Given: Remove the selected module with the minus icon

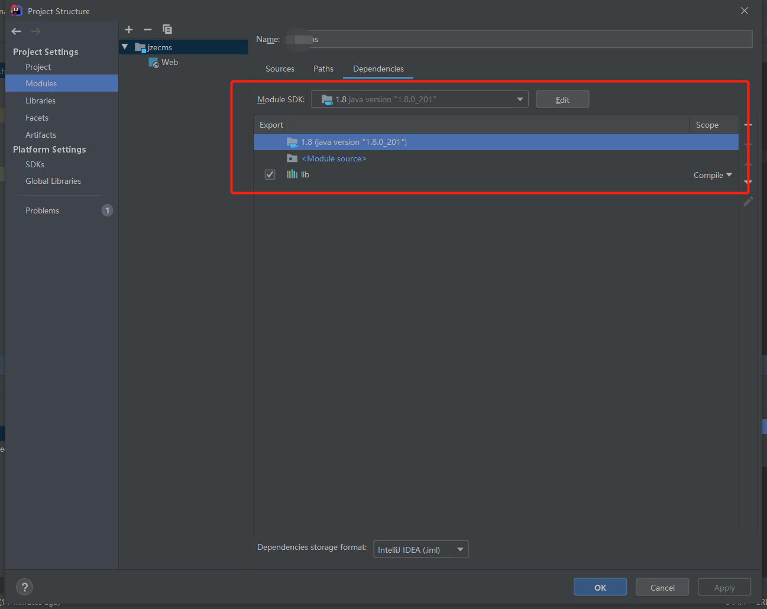Looking at the screenshot, I should 148,30.
